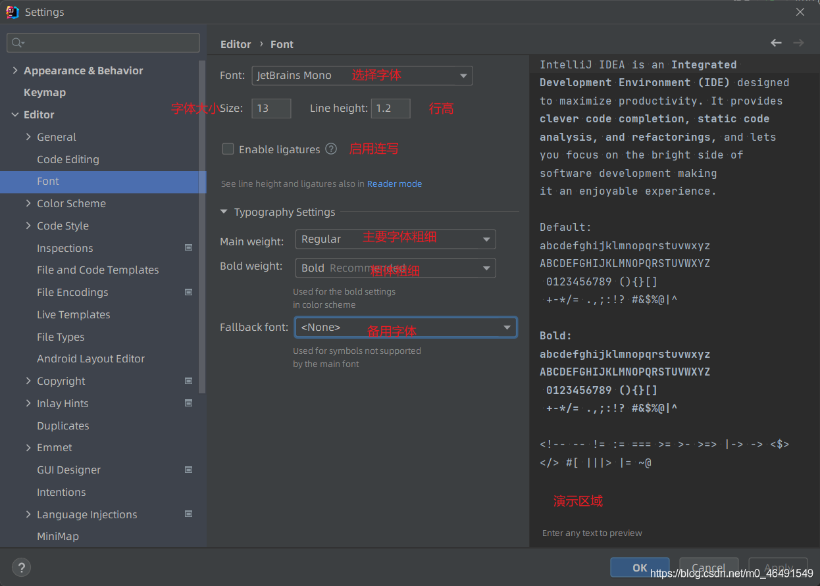Image resolution: width=820 pixels, height=586 pixels.
Task: Expand the Code Style node
Action: [x=28, y=226]
